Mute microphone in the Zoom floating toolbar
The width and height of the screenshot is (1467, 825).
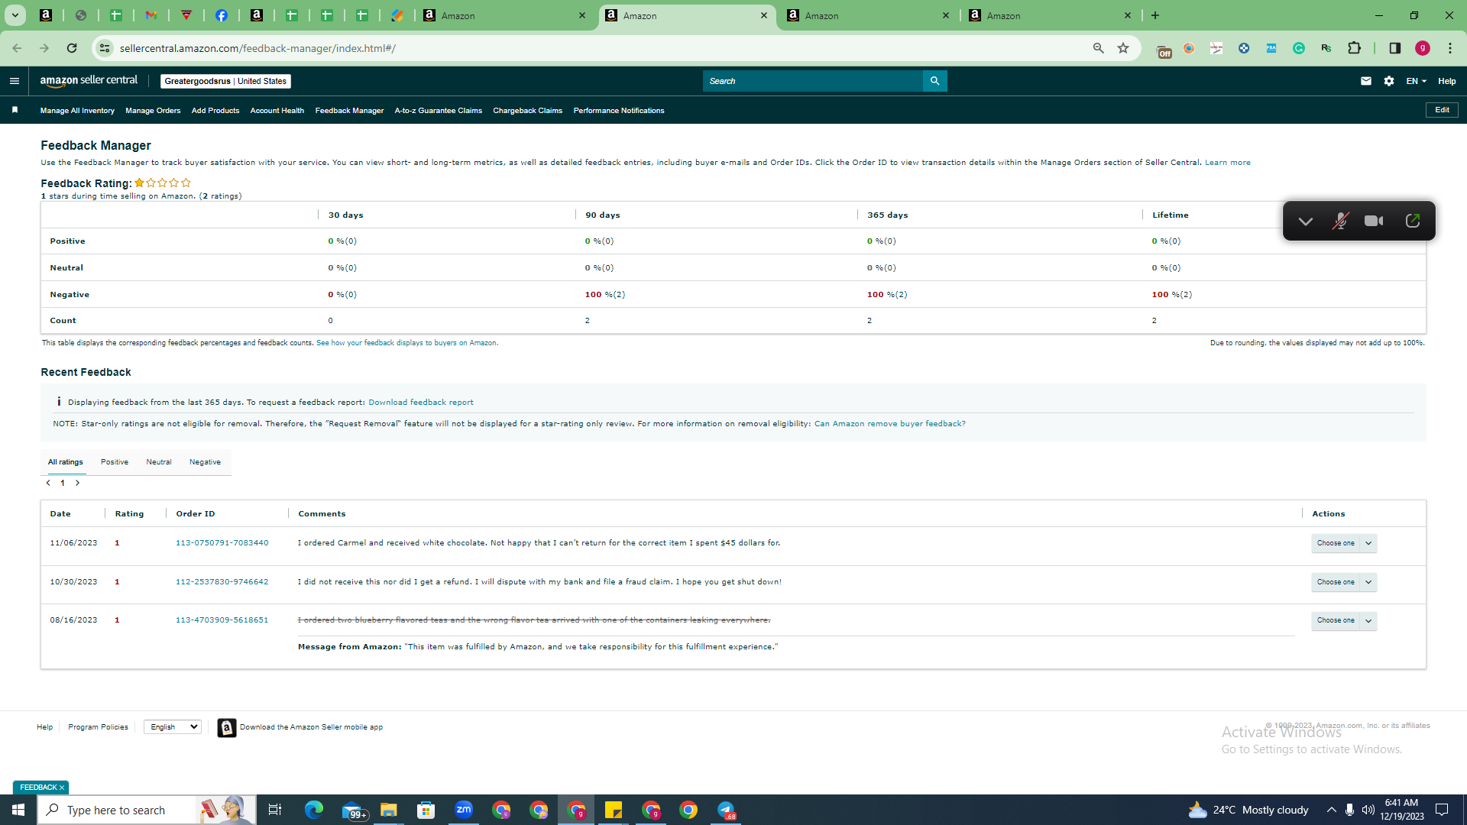1340,222
